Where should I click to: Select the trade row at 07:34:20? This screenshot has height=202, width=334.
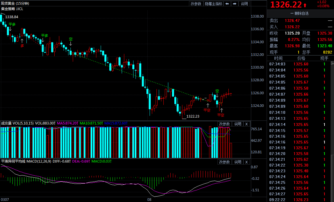tap(299, 154)
